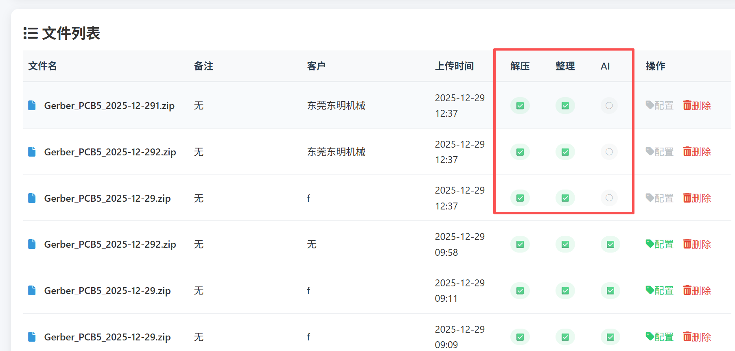This screenshot has width=735, height=351.
Task: Click pending AI circle for 12-29.zip at 12:37
Action: tap(609, 198)
